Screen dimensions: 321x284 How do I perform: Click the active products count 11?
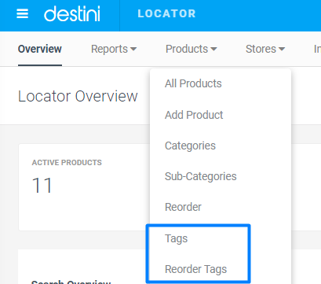pos(42,185)
